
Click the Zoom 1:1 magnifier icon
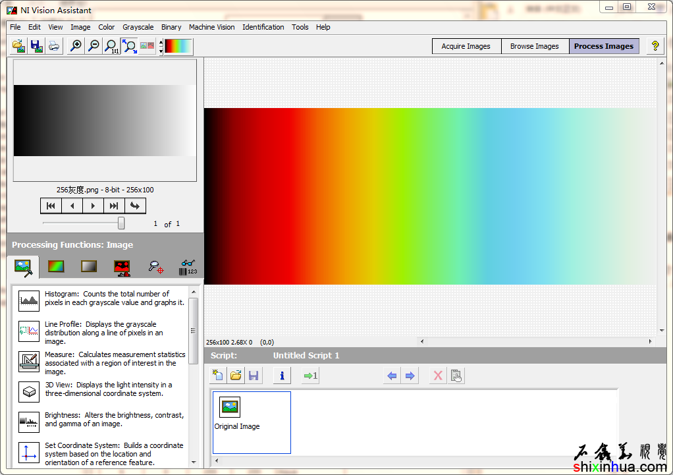point(112,46)
